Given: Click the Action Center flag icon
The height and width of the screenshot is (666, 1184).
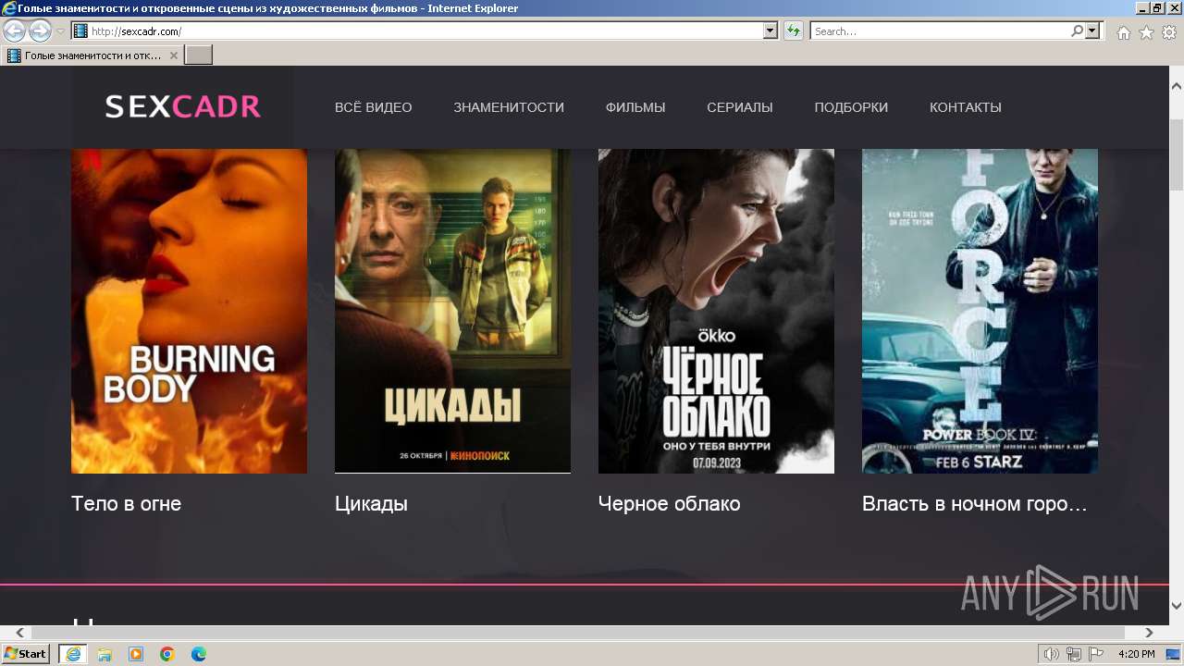Looking at the screenshot, I should tap(1096, 654).
